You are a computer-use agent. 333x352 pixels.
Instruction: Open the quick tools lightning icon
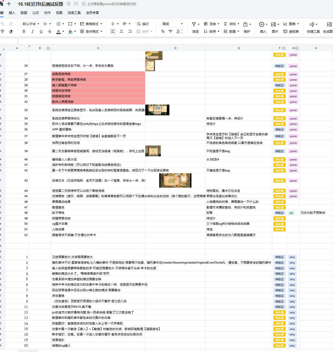(x=312, y=24)
